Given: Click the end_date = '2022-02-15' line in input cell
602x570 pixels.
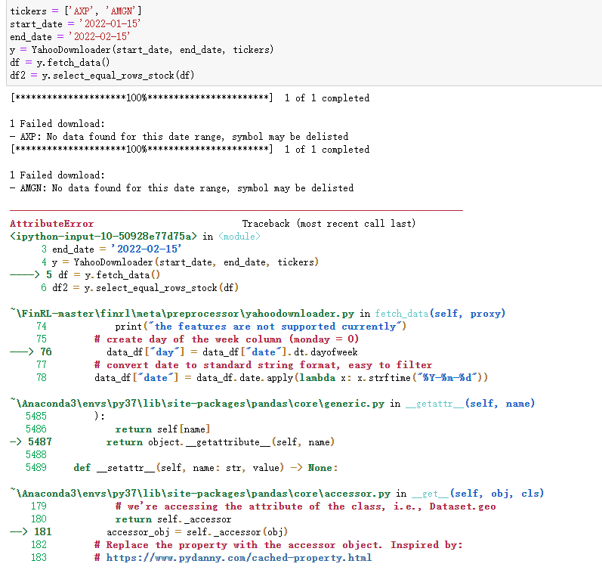Looking at the screenshot, I should tap(70, 37).
